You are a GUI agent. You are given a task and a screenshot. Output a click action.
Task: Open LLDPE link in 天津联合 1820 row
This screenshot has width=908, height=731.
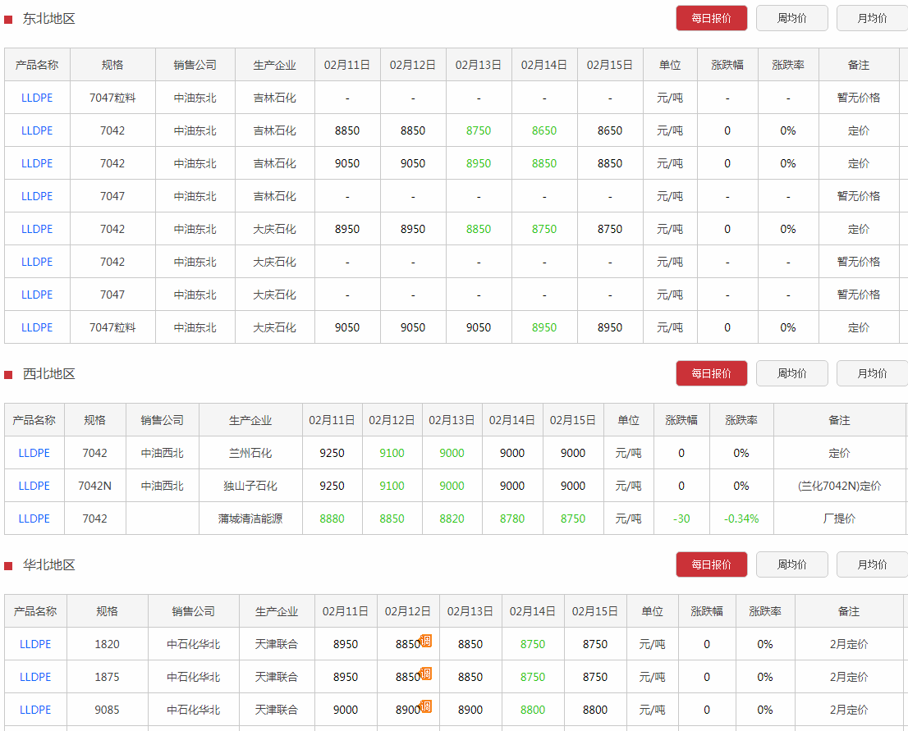coord(35,644)
